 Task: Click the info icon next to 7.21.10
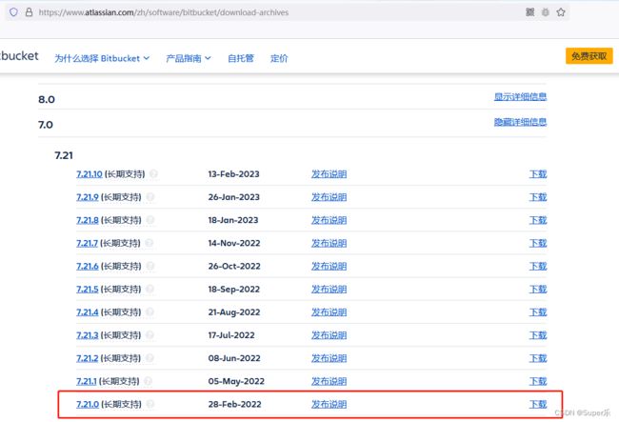(153, 173)
